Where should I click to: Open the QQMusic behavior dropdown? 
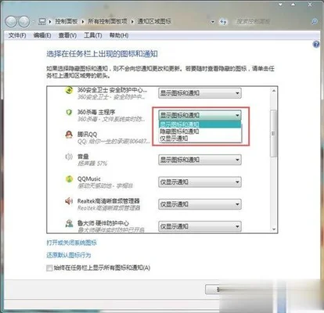pos(200,182)
